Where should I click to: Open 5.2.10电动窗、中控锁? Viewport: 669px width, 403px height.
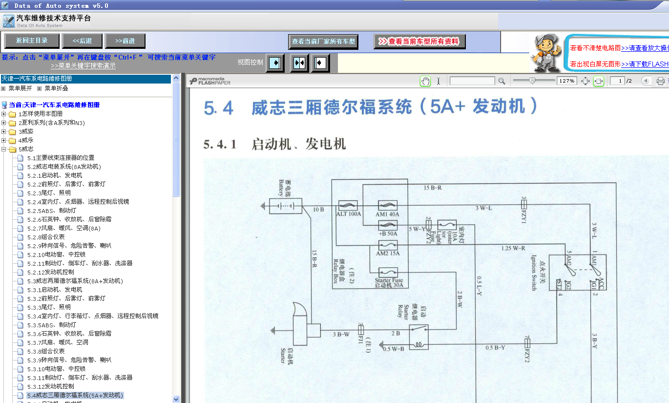click(x=57, y=255)
